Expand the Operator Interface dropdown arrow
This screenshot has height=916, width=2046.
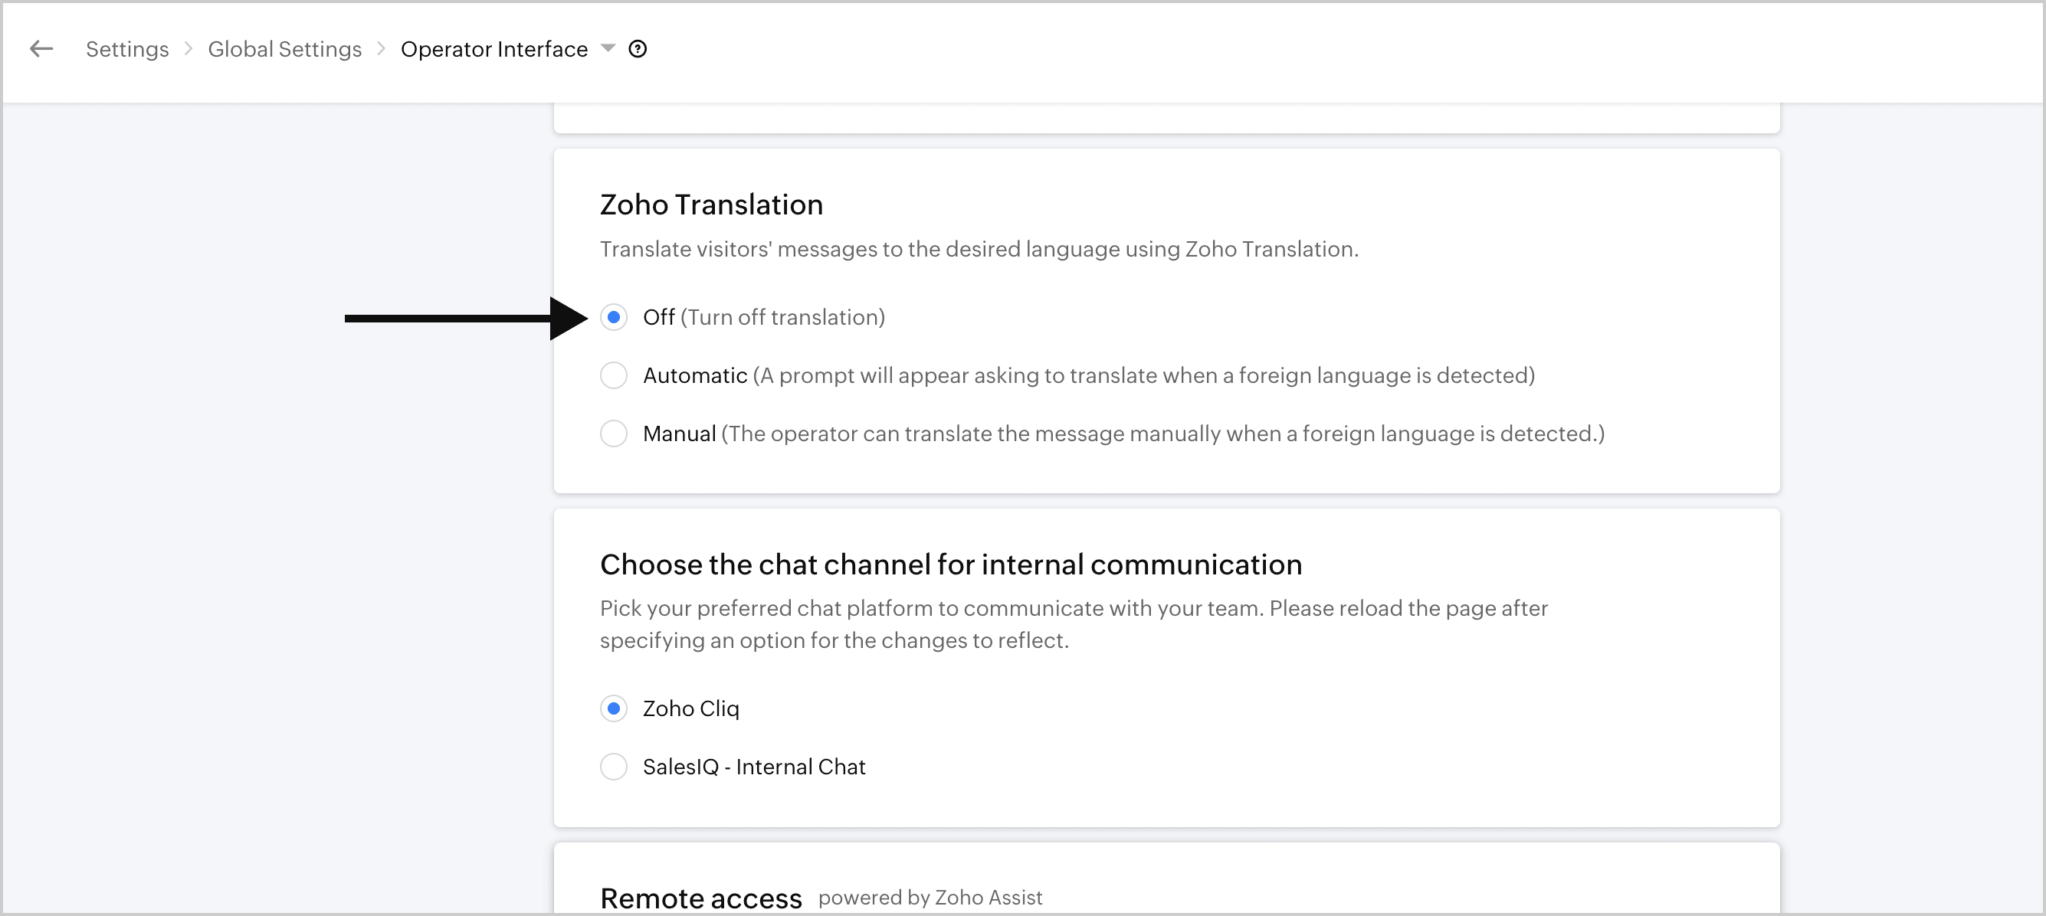[x=608, y=48]
